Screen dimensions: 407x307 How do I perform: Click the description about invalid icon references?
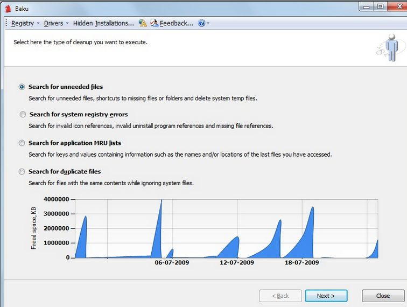point(151,125)
